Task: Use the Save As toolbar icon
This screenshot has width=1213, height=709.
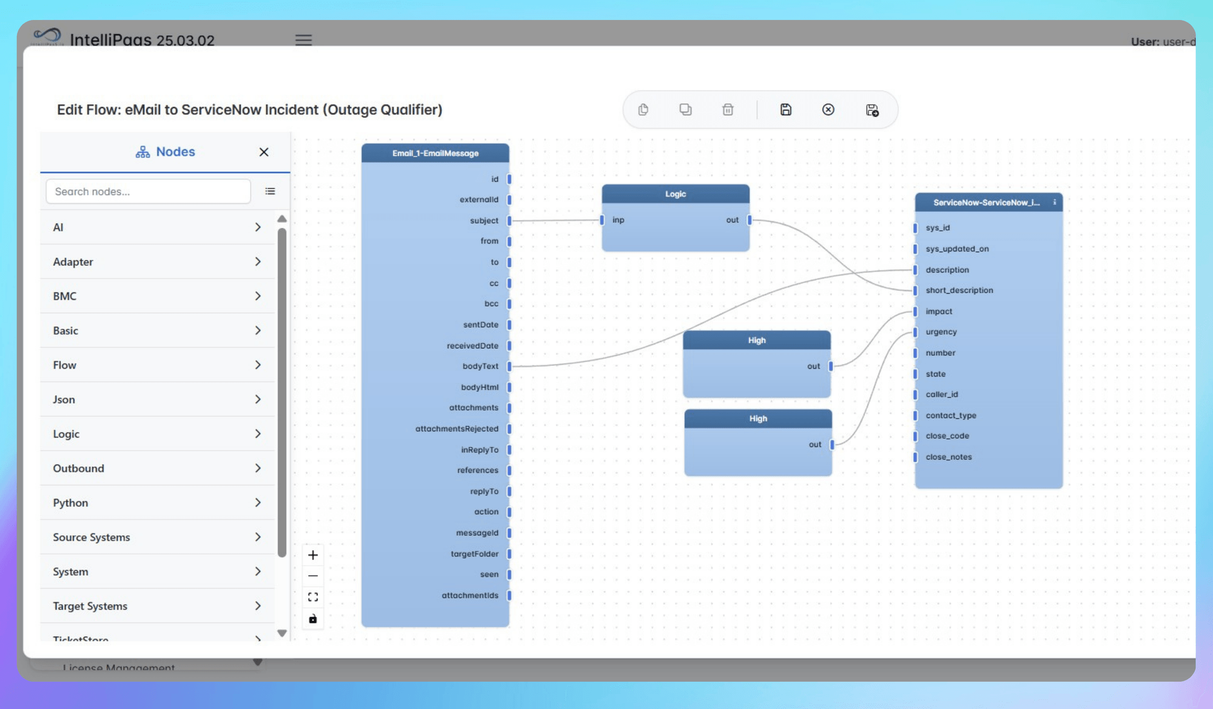Action: coord(872,109)
